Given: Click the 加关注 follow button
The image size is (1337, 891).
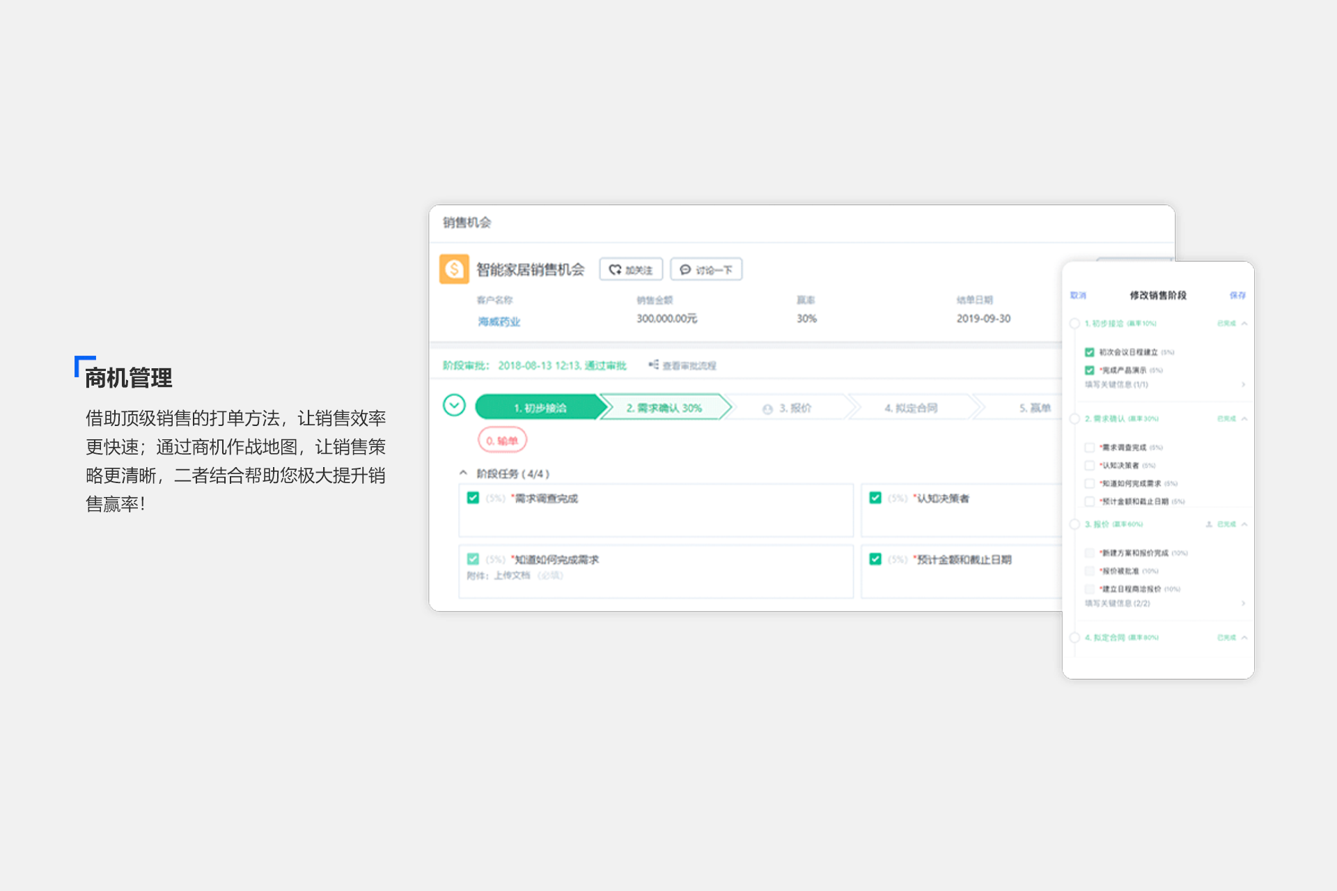Looking at the screenshot, I should click(x=631, y=269).
